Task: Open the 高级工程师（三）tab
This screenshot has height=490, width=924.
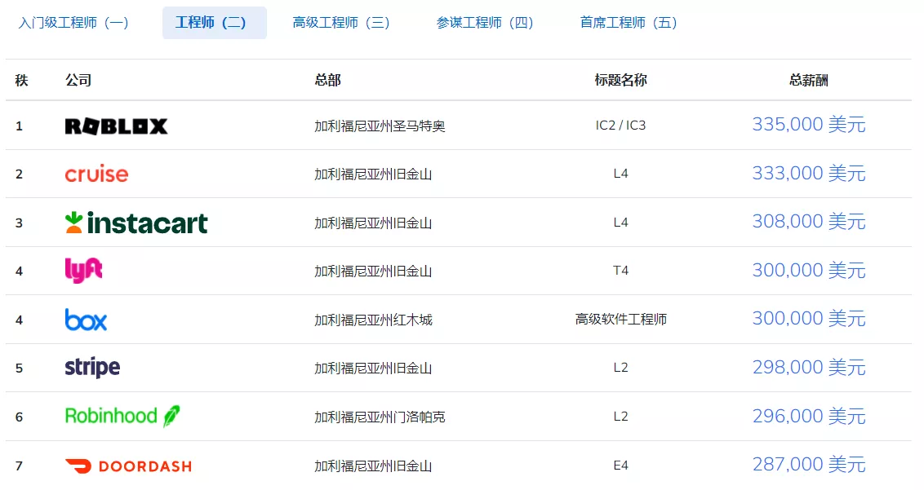Action: [341, 23]
